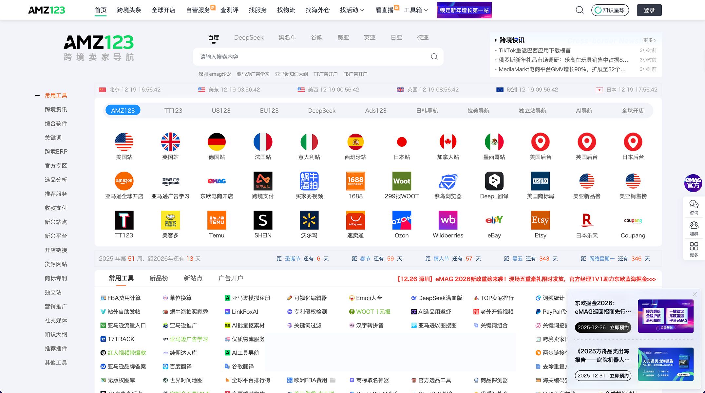Open the DeepL翻译 icon
This screenshot has height=393, width=705.
pos(494,181)
